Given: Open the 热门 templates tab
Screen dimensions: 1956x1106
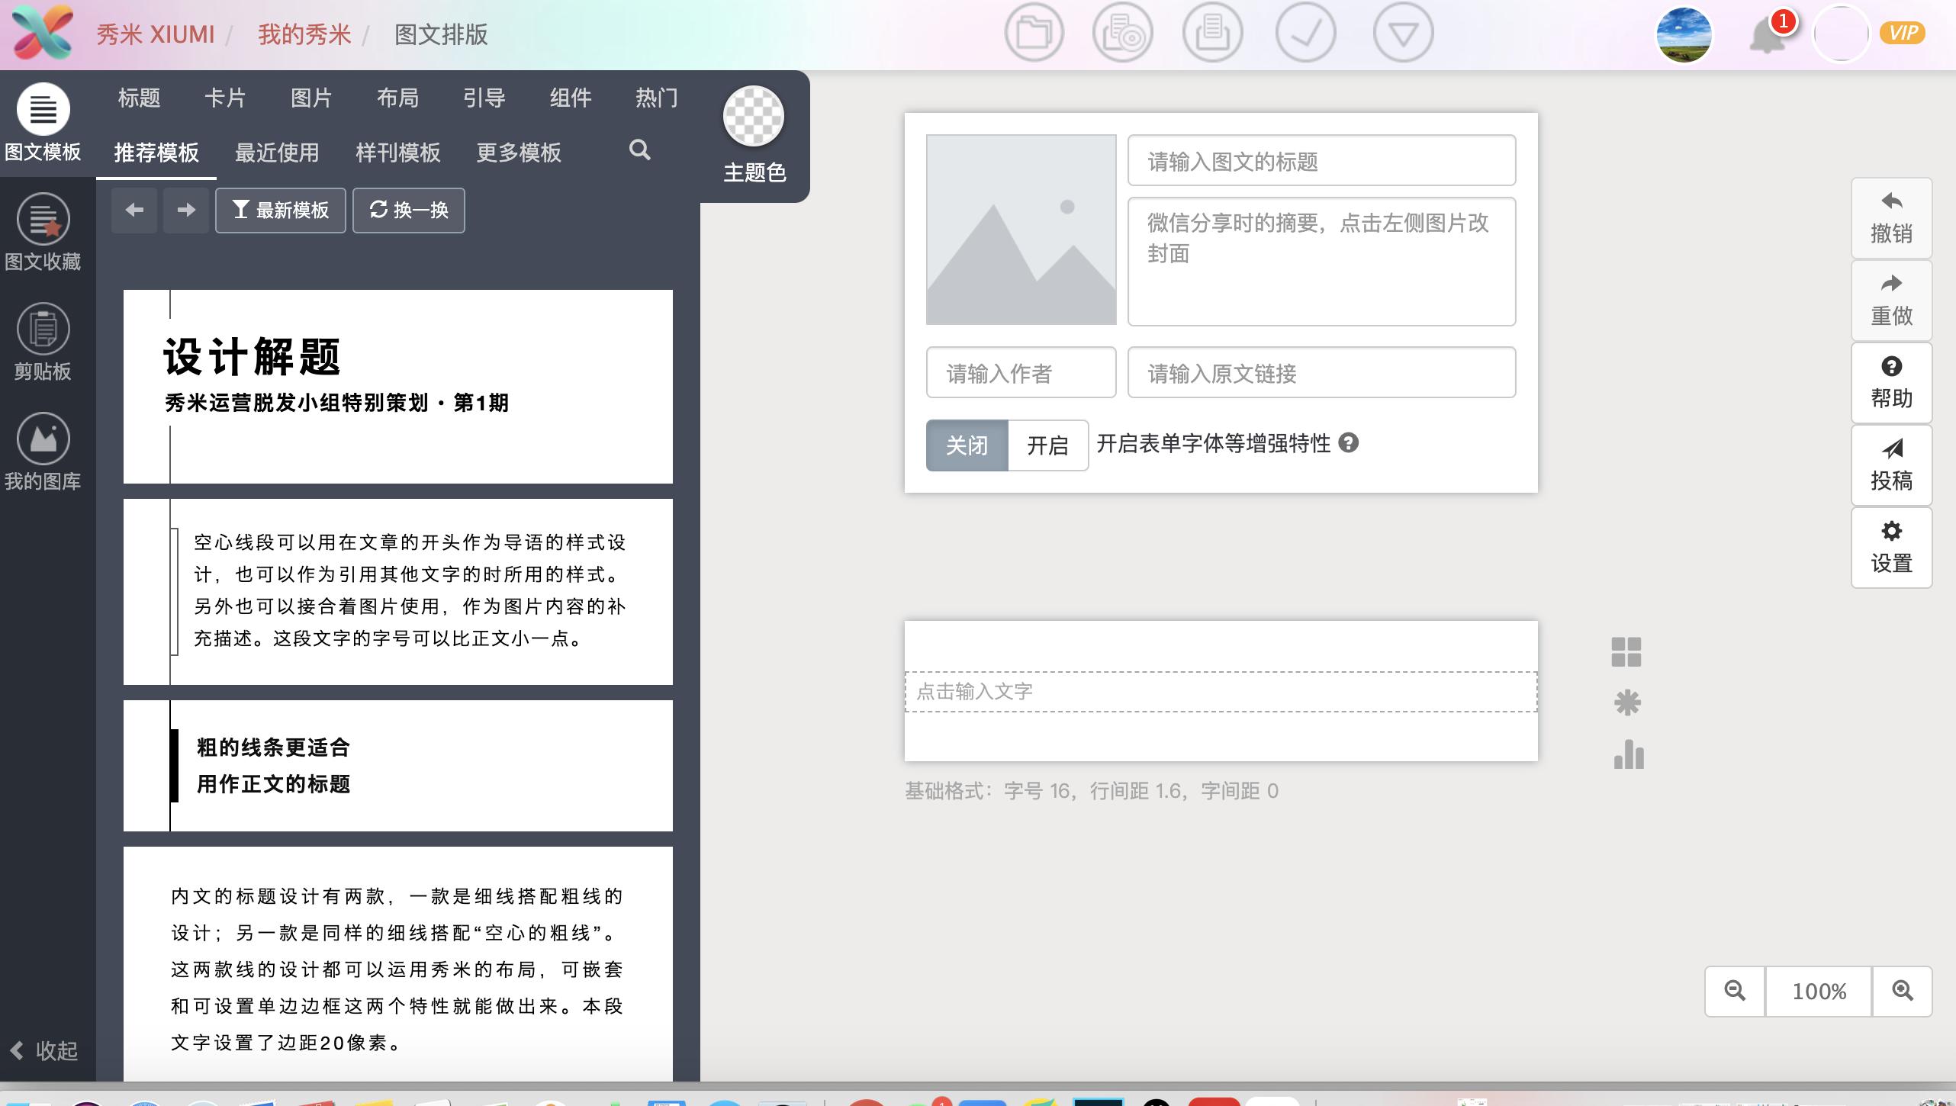Looking at the screenshot, I should [x=655, y=98].
